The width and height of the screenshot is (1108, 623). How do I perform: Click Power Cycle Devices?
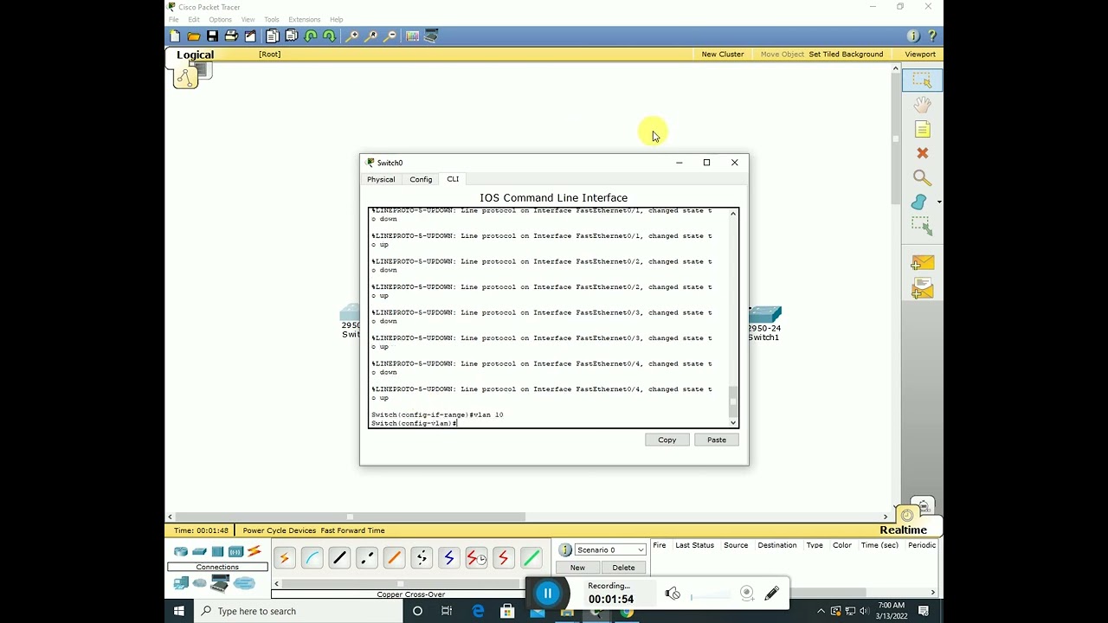279,530
